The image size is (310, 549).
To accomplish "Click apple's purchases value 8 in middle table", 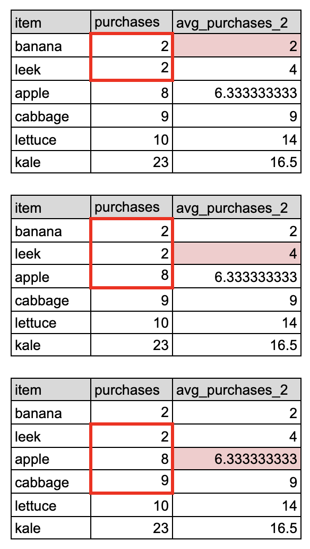I will click(x=132, y=276).
